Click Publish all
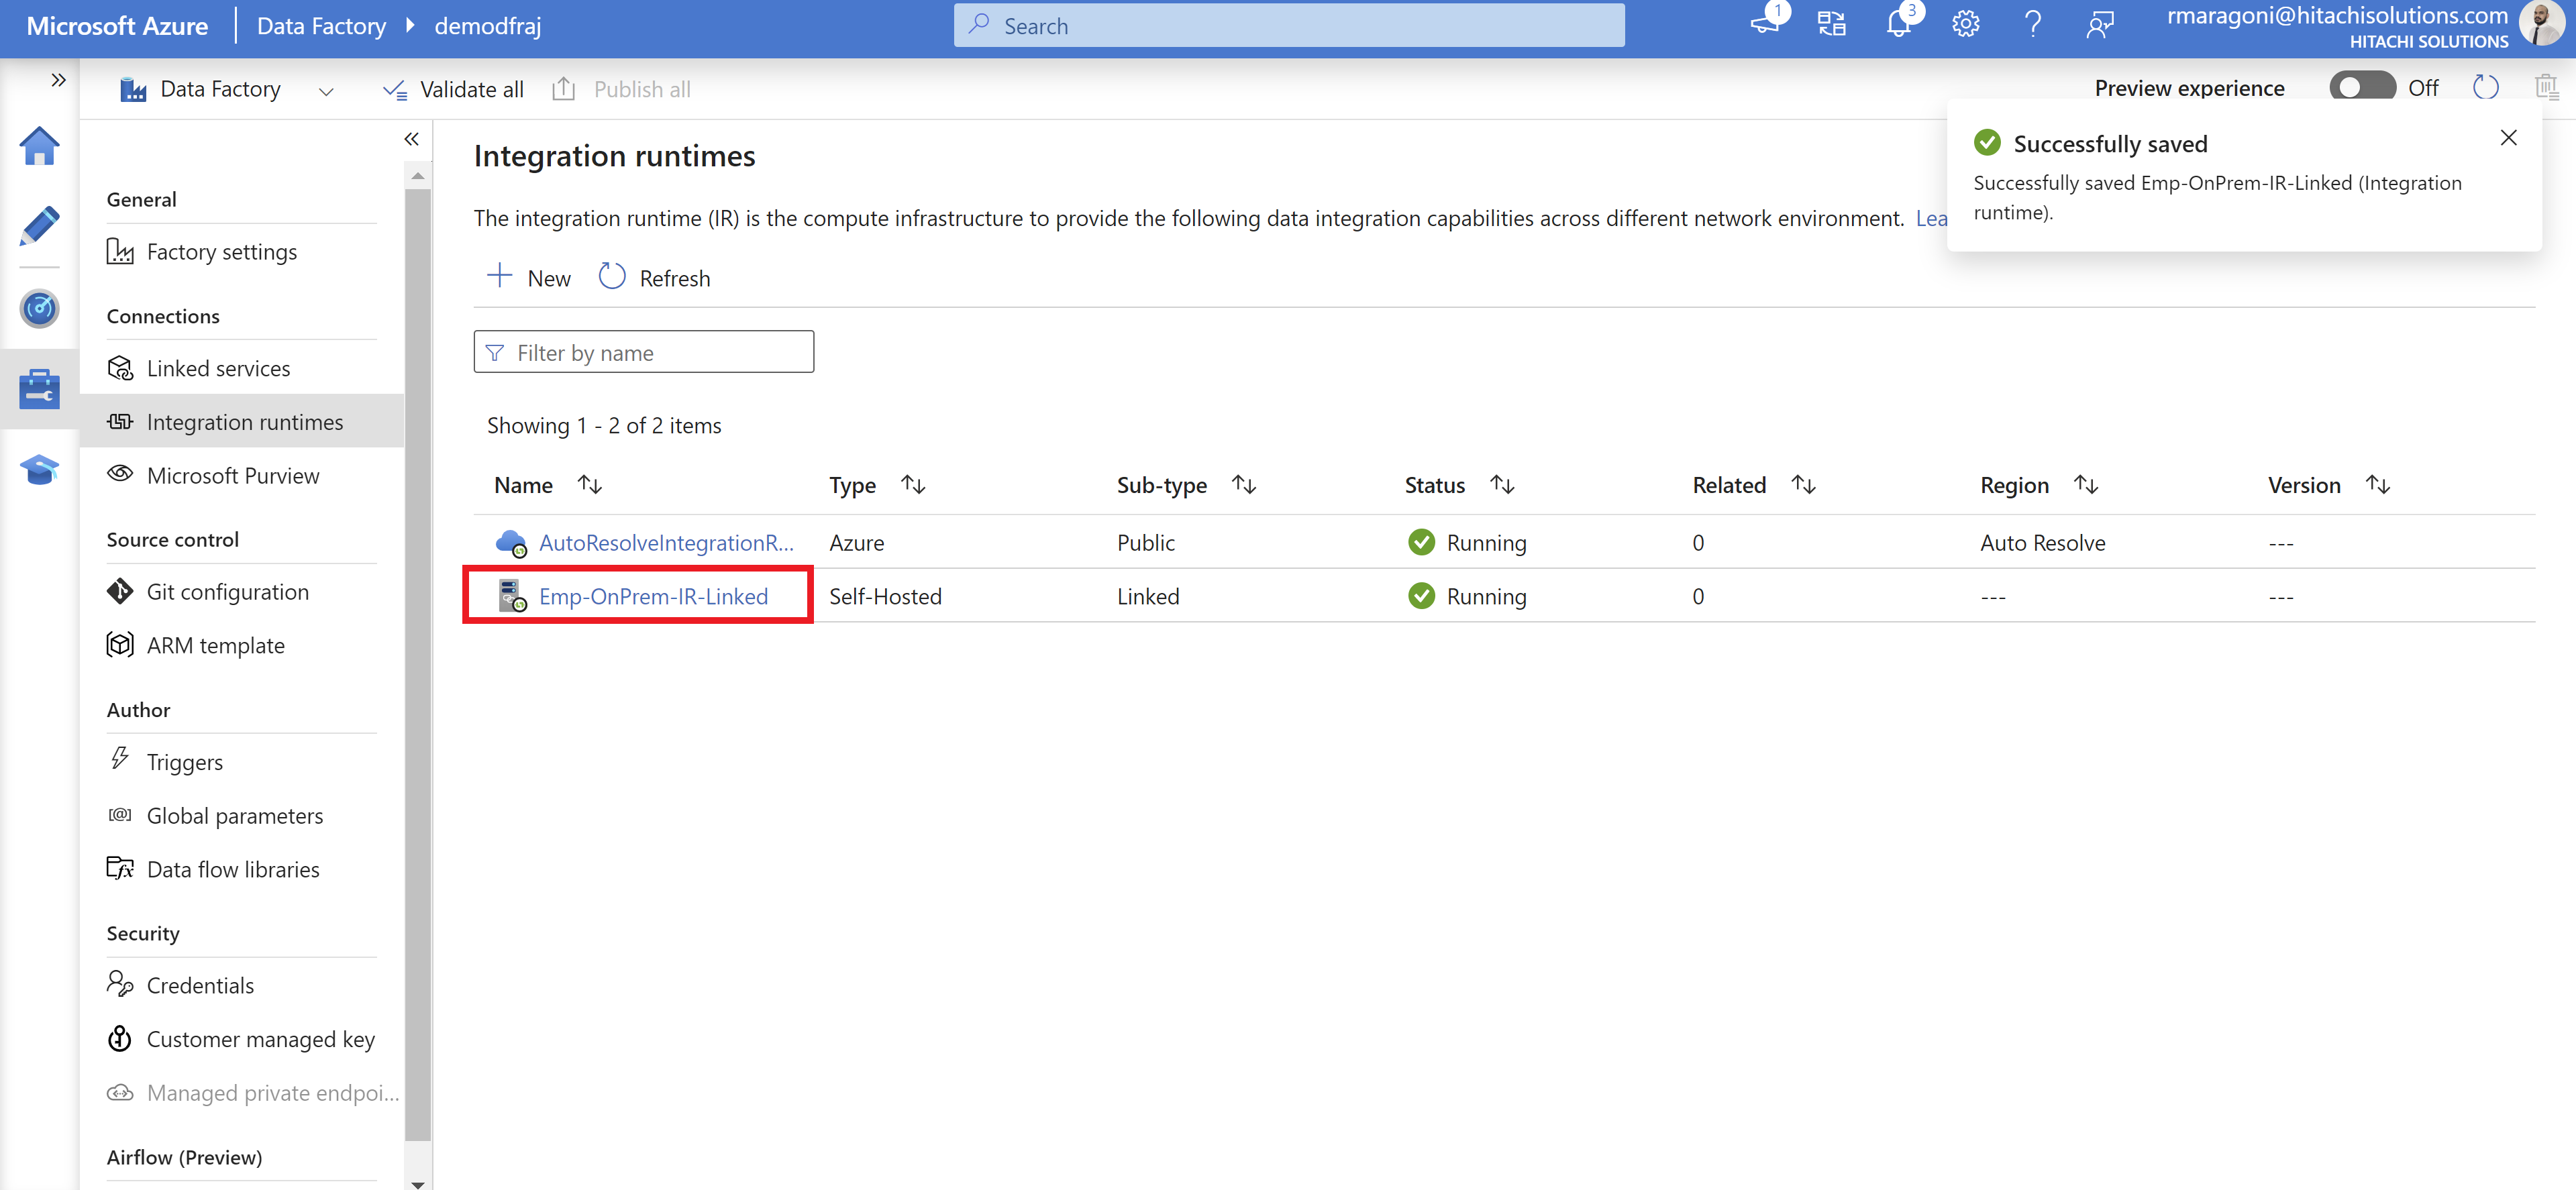This screenshot has width=2576, height=1190. pos(622,89)
